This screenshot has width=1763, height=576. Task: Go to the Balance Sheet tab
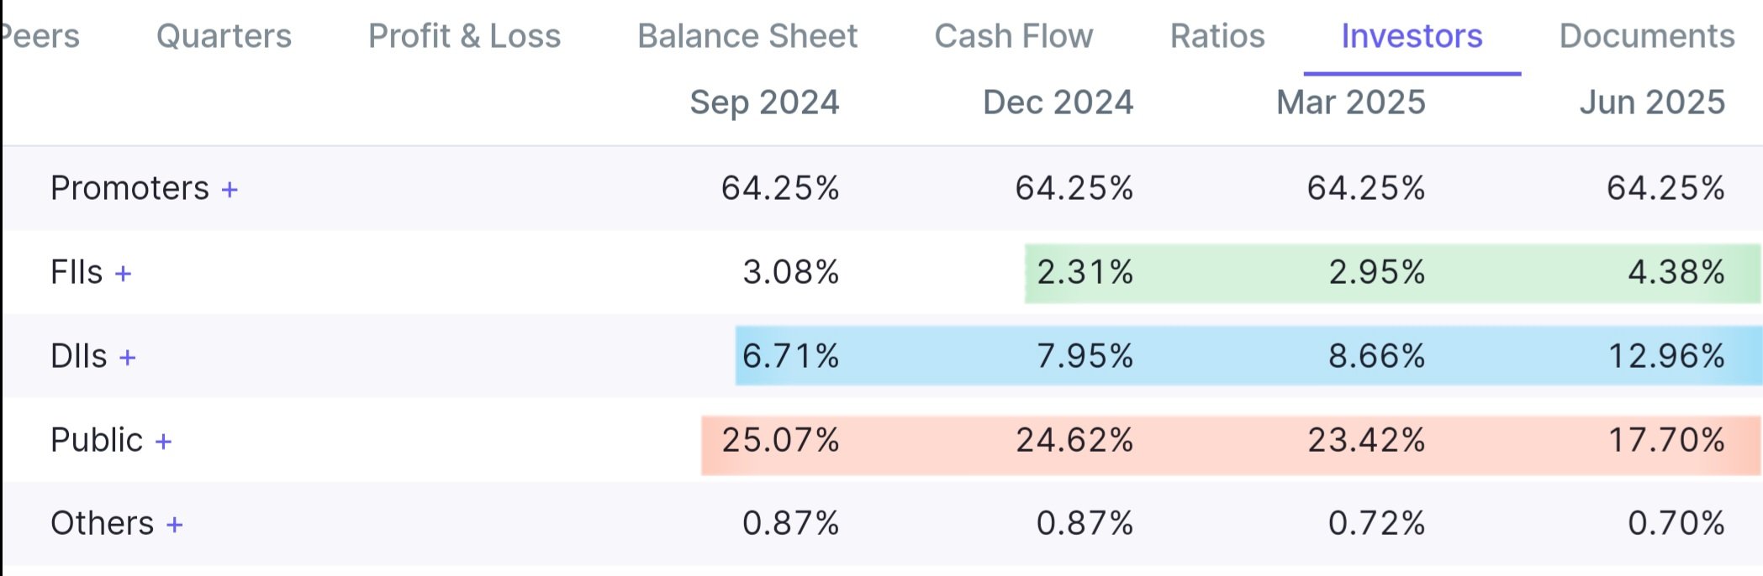coord(747,36)
